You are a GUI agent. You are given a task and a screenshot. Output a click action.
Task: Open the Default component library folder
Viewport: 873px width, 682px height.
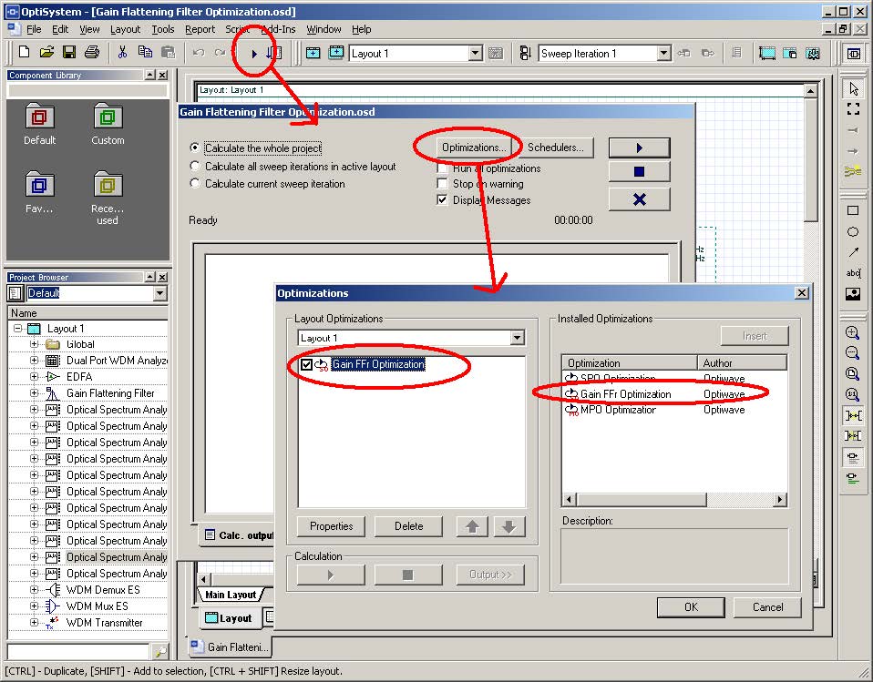(39, 124)
